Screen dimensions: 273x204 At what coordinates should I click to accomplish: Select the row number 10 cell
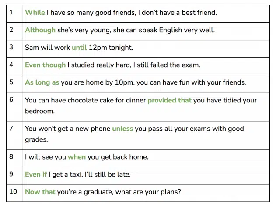(14, 193)
